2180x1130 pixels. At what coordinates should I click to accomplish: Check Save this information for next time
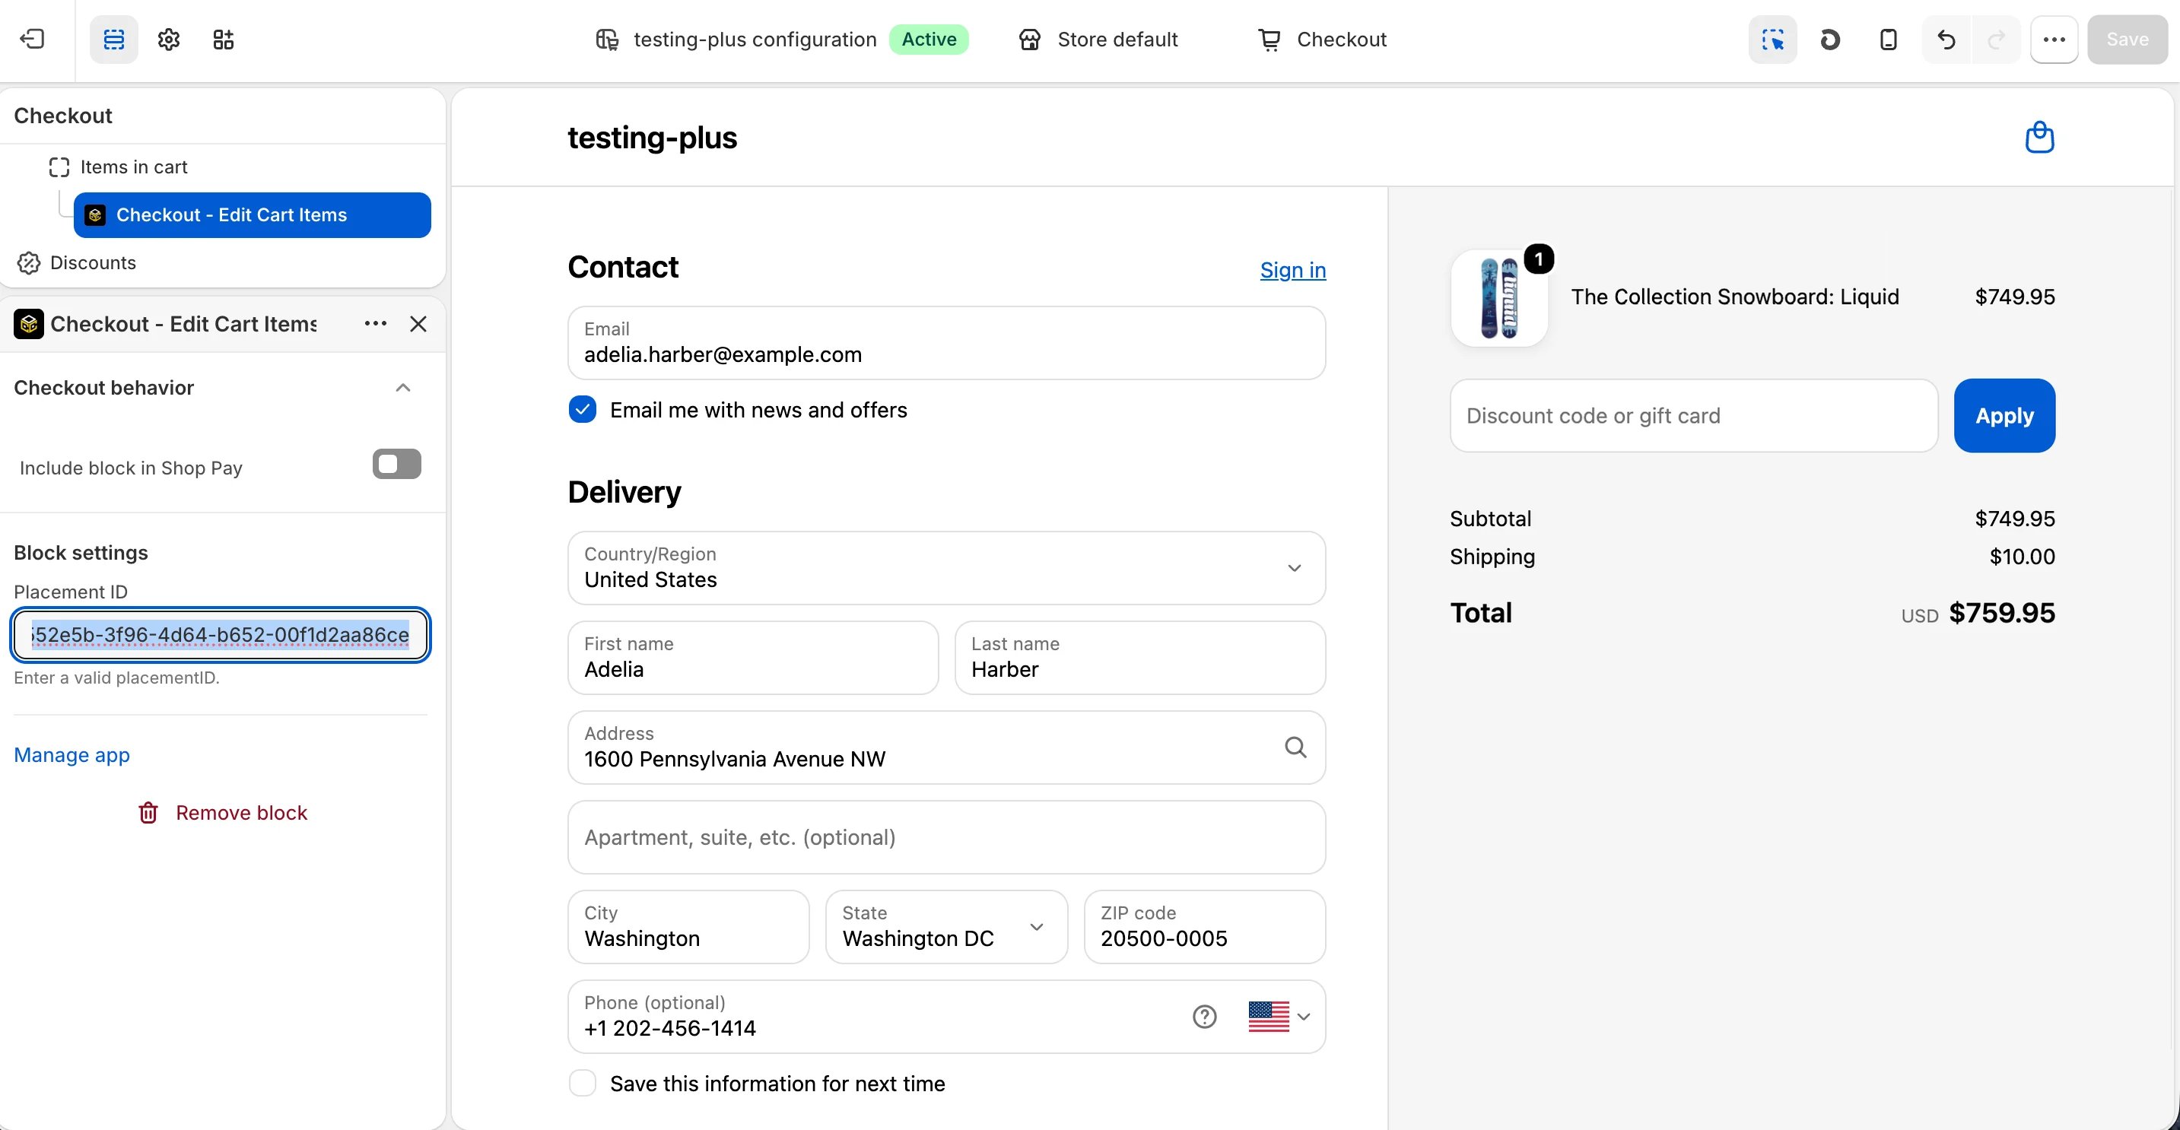click(582, 1083)
